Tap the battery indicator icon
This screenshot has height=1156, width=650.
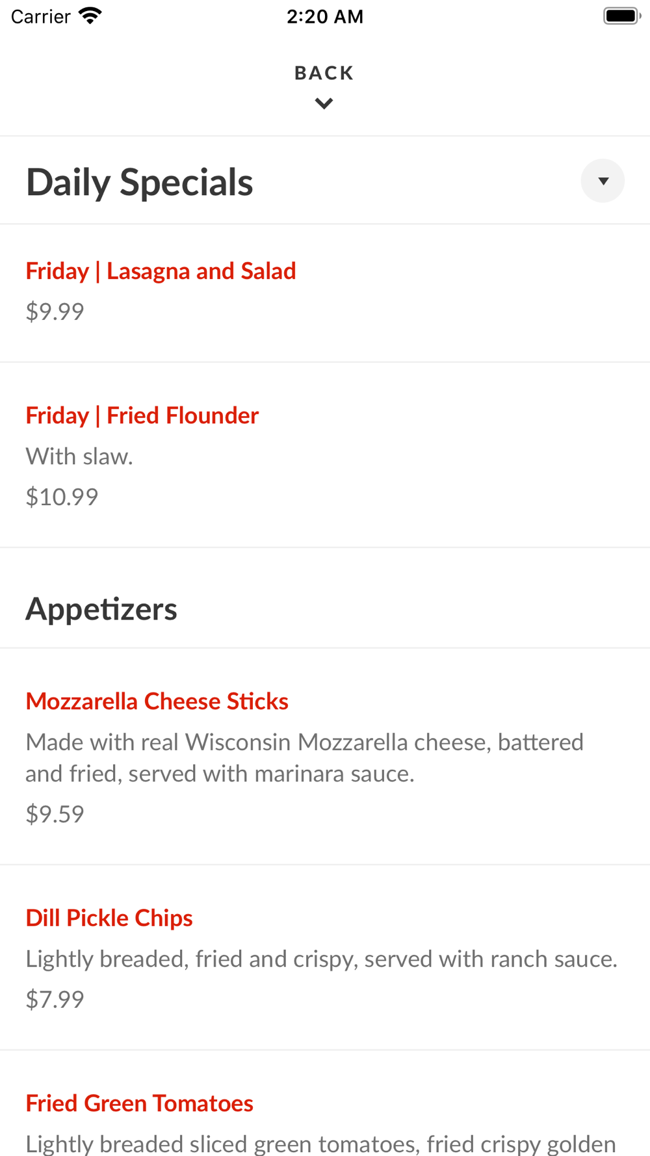pyautogui.click(x=621, y=16)
